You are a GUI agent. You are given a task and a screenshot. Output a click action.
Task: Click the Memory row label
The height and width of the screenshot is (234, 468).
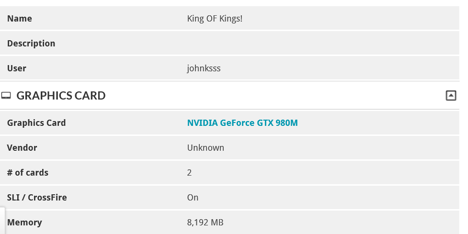pyautogui.click(x=24, y=223)
